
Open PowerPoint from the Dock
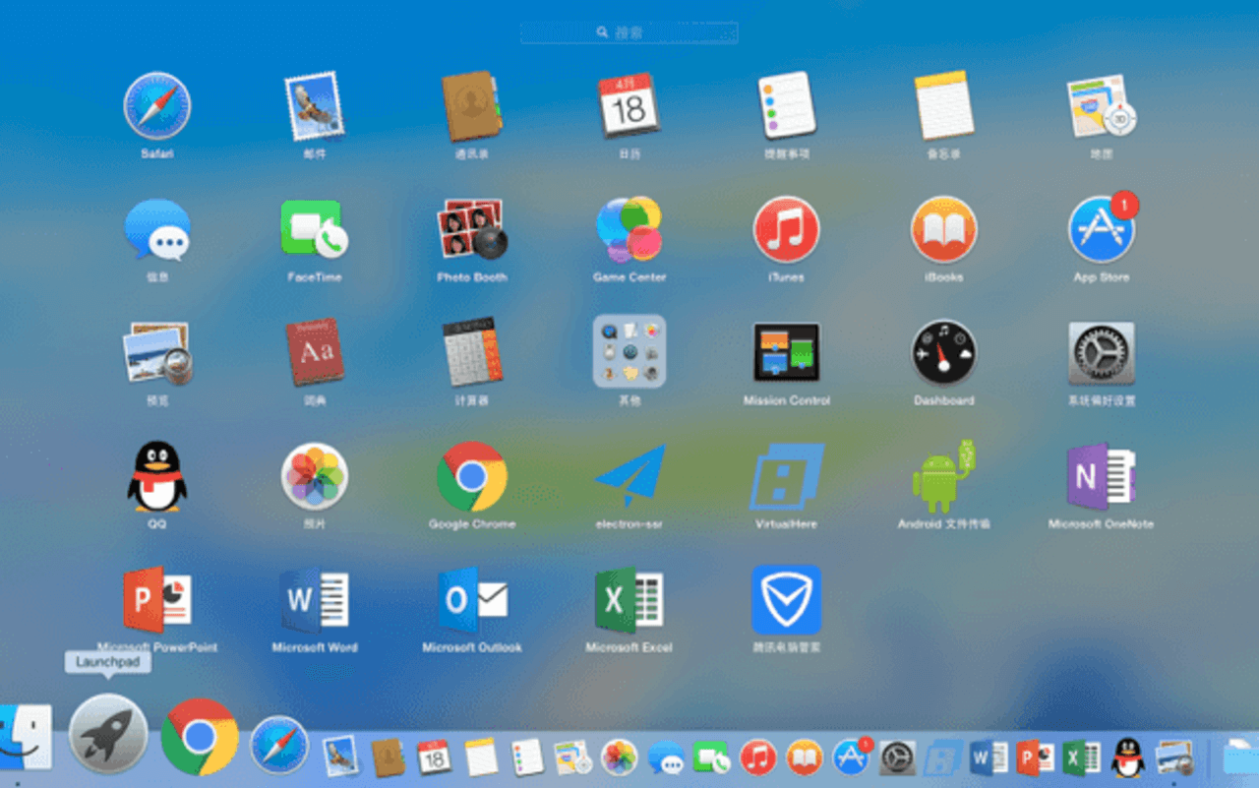click(1035, 758)
